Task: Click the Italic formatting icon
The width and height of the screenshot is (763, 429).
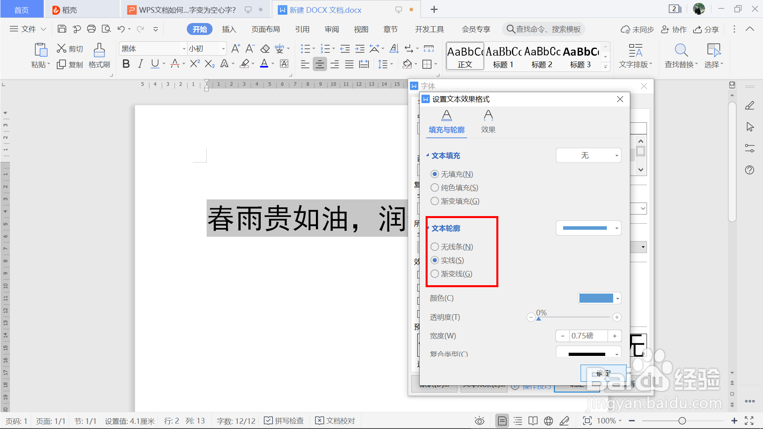Action: pyautogui.click(x=140, y=64)
